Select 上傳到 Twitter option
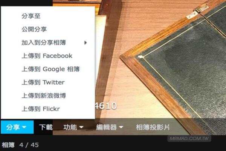The width and height of the screenshot is (226, 151). (x=48, y=82)
